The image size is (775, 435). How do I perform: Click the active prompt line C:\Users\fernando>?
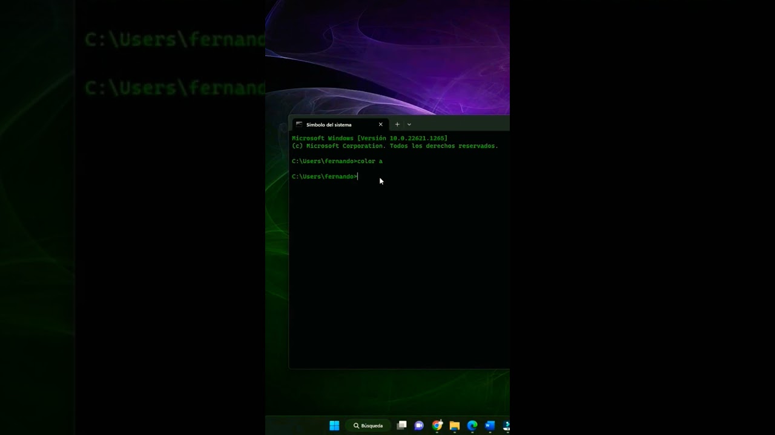pyautogui.click(x=324, y=176)
